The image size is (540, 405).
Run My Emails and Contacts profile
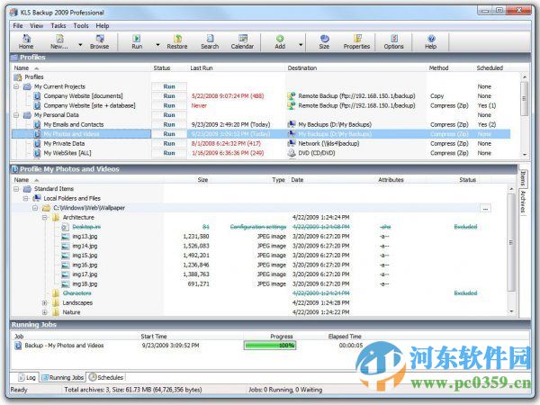pyautogui.click(x=169, y=125)
